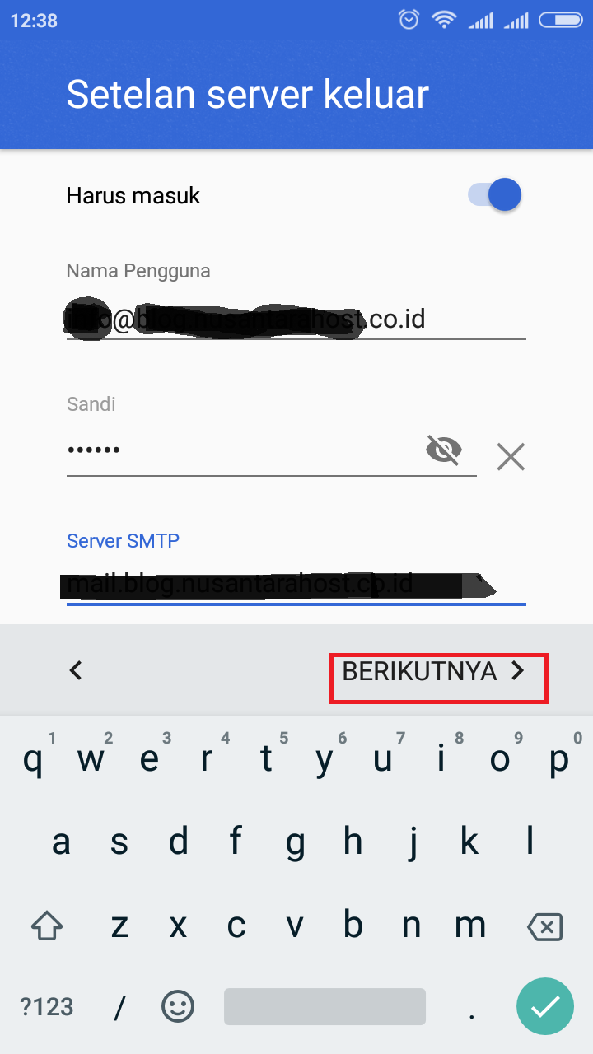Tap the alarm icon in status bar
This screenshot has height=1054, width=593.
(409, 20)
